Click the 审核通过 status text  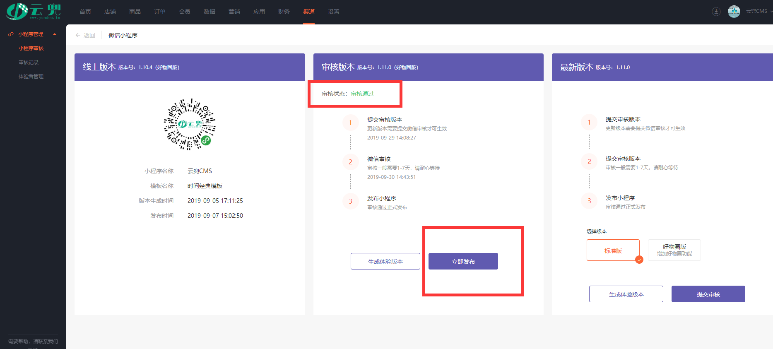click(362, 94)
